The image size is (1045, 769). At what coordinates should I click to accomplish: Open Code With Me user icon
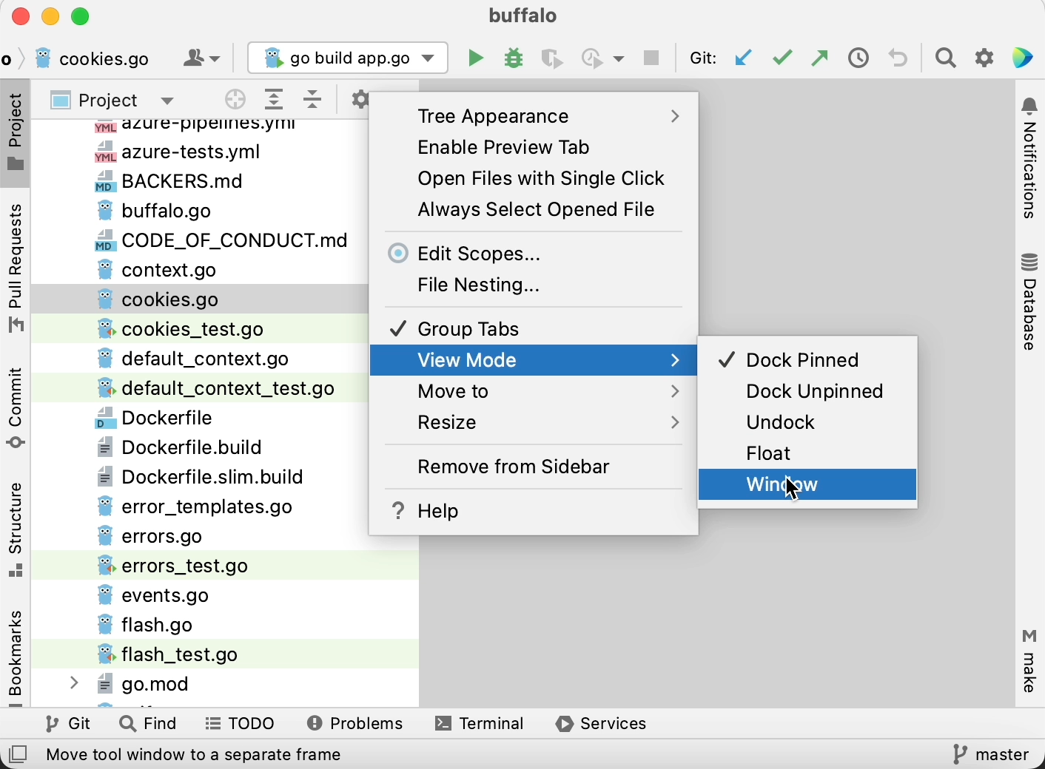pos(195,58)
